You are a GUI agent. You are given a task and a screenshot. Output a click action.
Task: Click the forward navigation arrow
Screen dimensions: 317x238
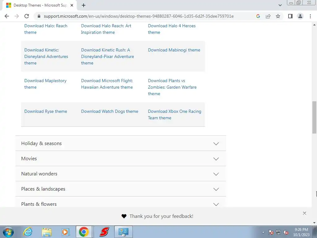click(17, 16)
